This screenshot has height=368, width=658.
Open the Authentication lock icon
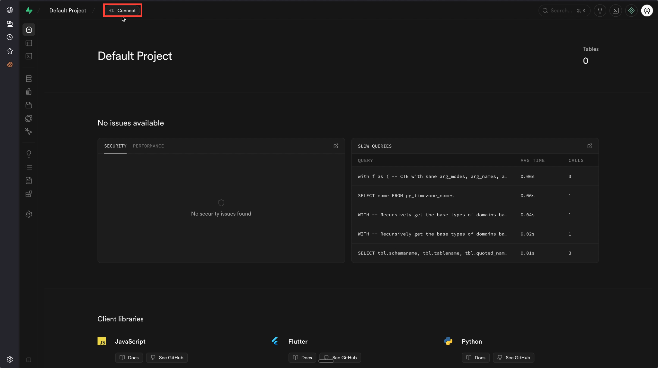point(29,92)
